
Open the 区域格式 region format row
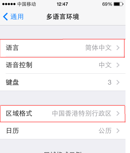click(x=63, y=113)
